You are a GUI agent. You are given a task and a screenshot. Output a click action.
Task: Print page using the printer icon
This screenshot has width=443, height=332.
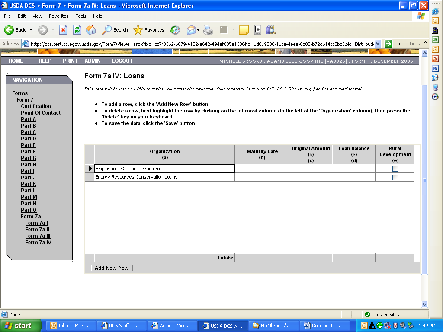[x=208, y=30]
